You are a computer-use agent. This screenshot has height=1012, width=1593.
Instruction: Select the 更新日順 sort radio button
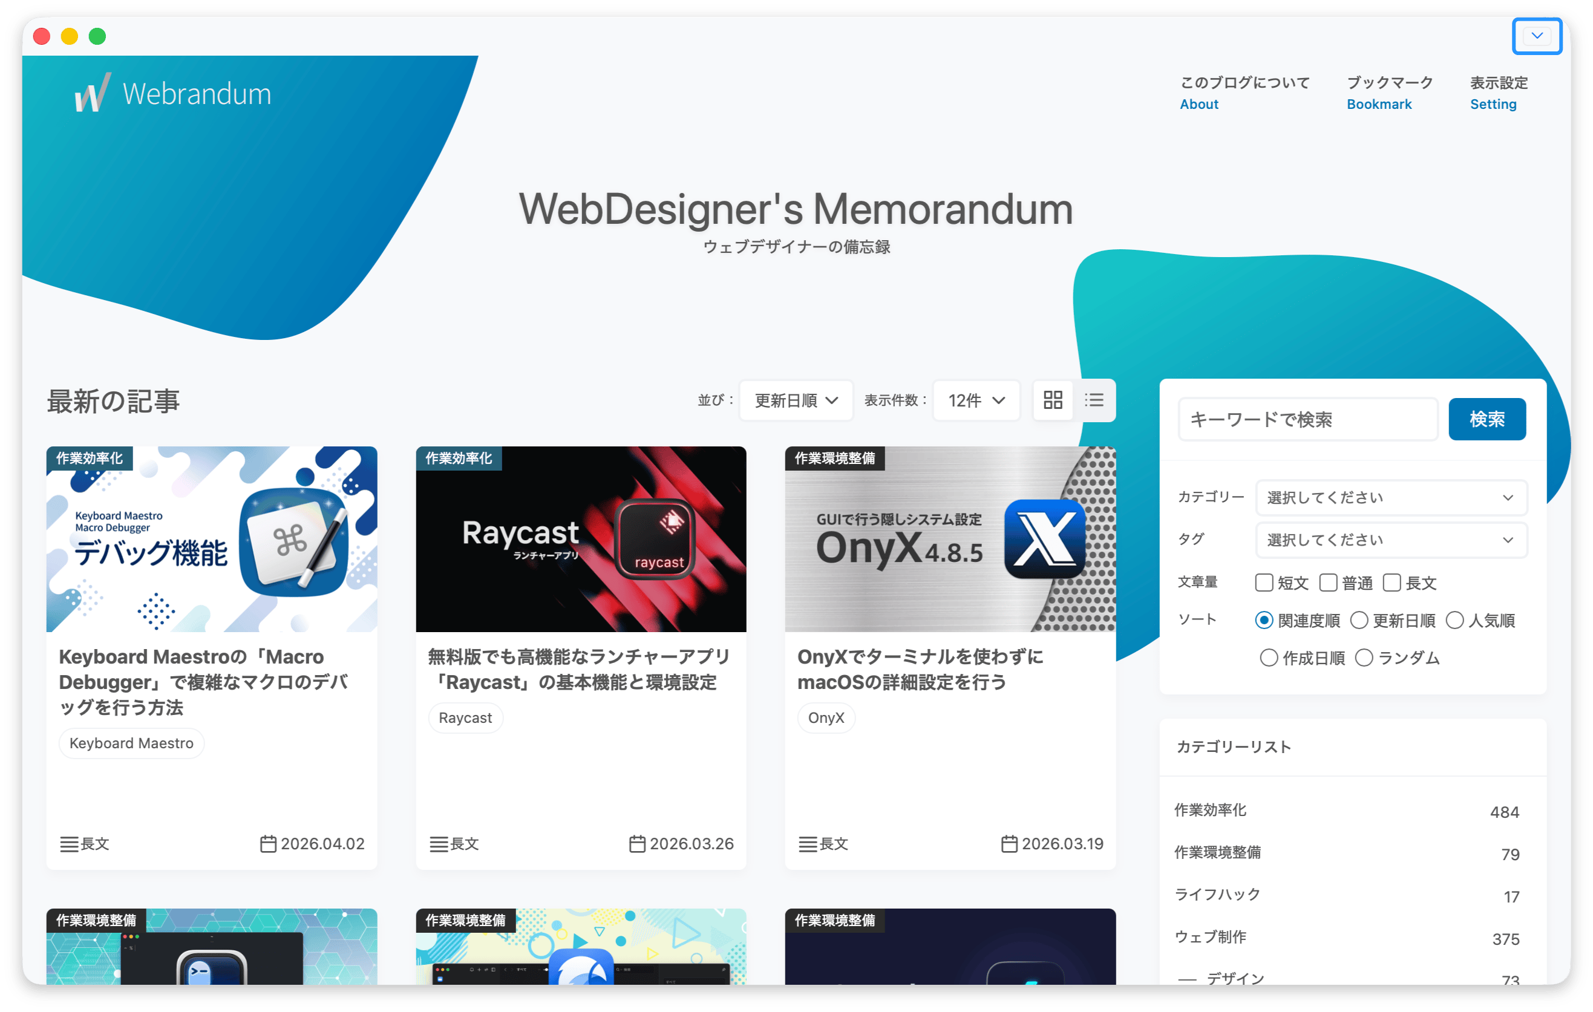click(1359, 621)
